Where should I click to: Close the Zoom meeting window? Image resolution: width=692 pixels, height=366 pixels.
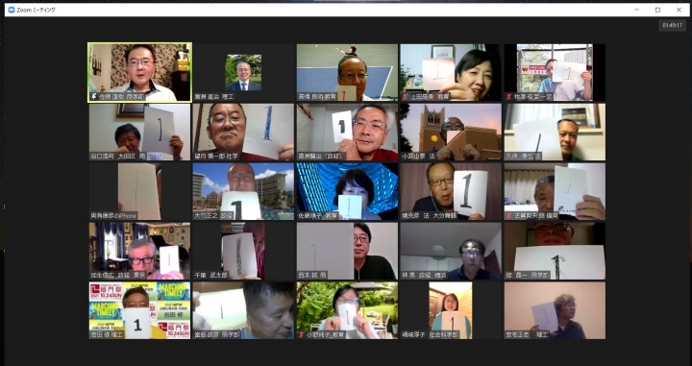pos(679,10)
